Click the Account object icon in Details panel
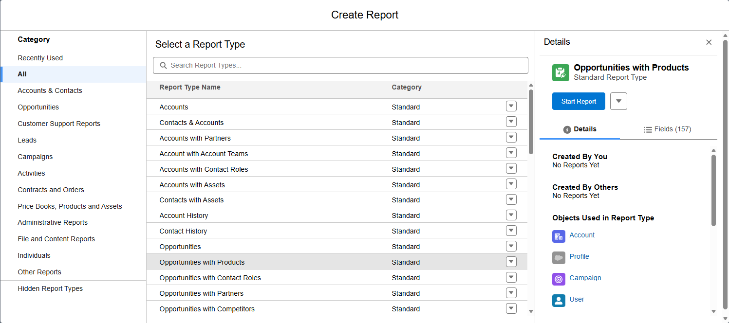This screenshot has width=729, height=323. point(559,236)
